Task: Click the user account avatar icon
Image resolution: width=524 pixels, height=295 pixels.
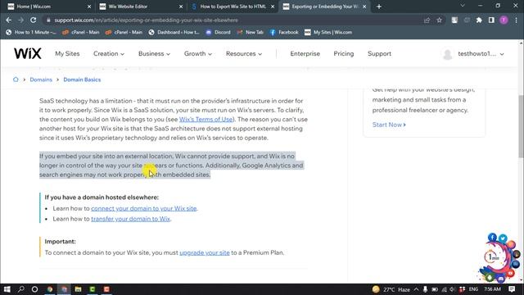Action: (447, 54)
